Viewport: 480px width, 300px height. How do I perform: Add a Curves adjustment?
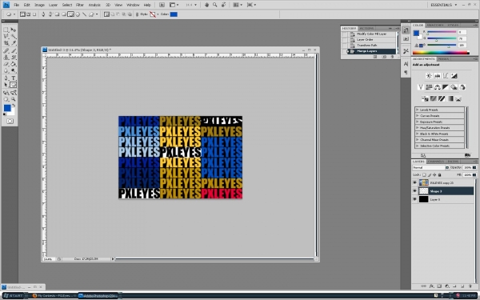point(446,76)
